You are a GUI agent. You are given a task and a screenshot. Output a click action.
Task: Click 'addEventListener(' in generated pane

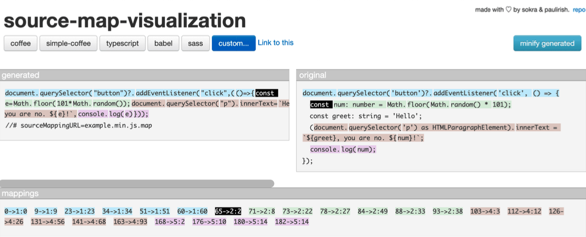click(x=168, y=93)
